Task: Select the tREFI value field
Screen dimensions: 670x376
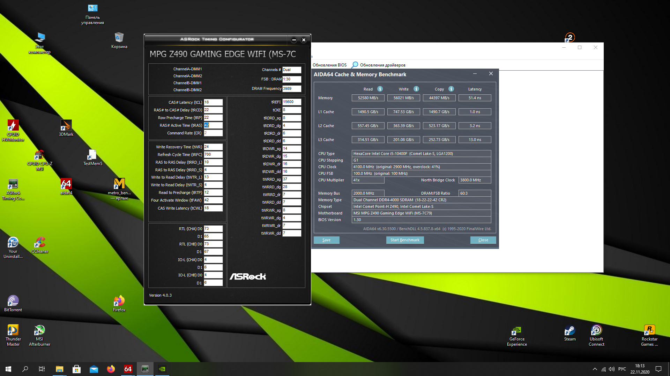Action: click(292, 102)
